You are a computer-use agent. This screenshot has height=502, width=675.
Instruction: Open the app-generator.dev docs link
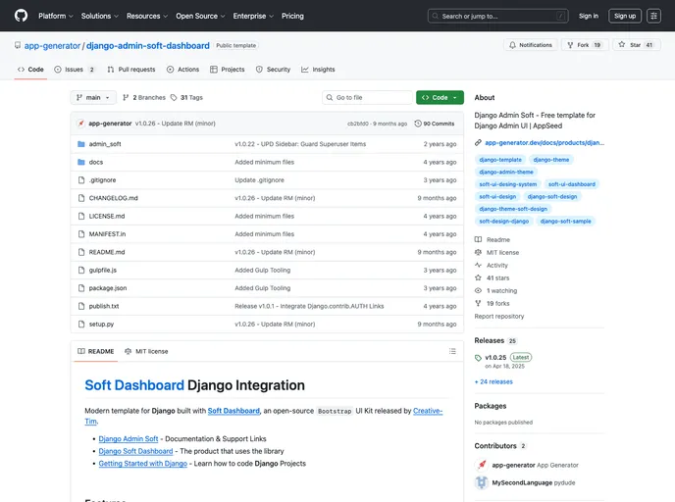click(545, 143)
